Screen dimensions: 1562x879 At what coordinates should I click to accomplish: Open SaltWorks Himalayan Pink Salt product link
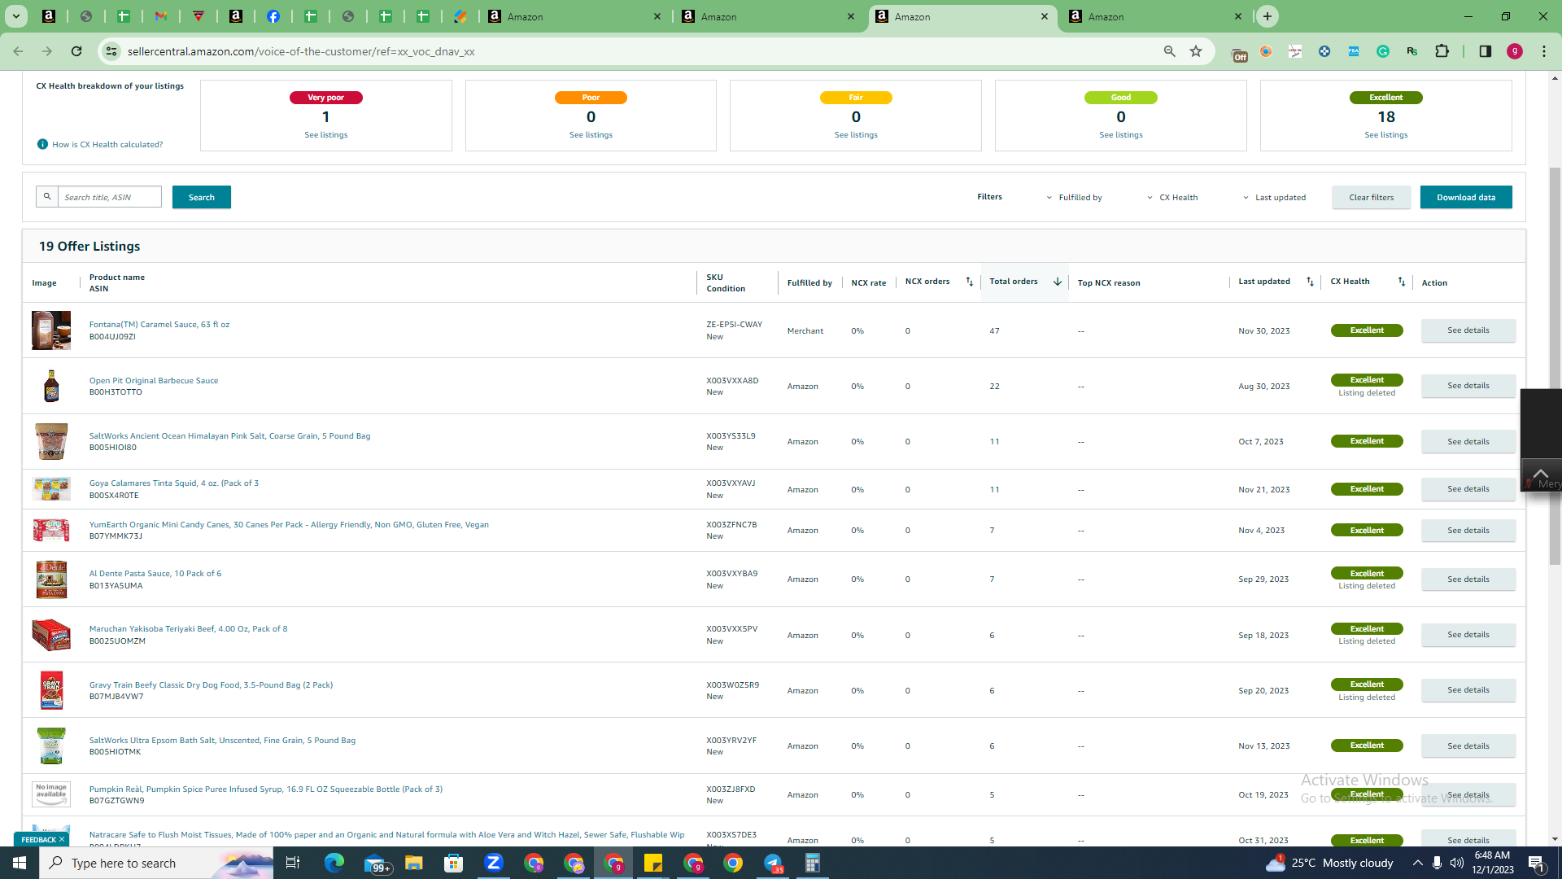click(229, 435)
